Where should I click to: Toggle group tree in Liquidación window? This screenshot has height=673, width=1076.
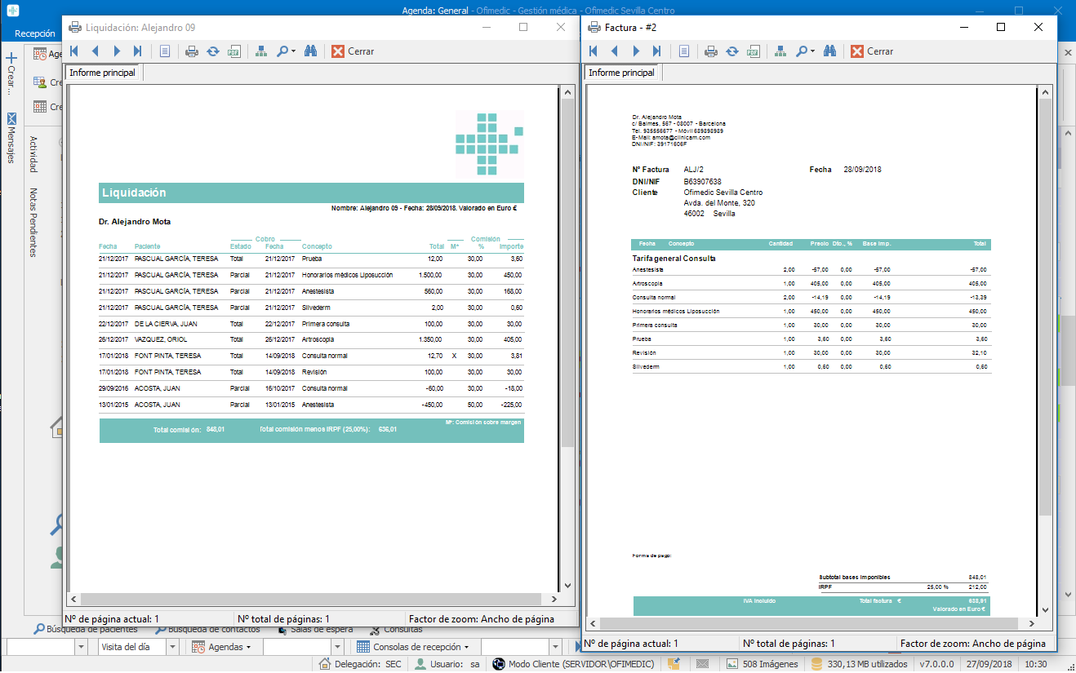coord(261,51)
